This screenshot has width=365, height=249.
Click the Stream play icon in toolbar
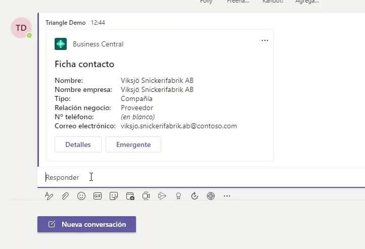point(162,196)
